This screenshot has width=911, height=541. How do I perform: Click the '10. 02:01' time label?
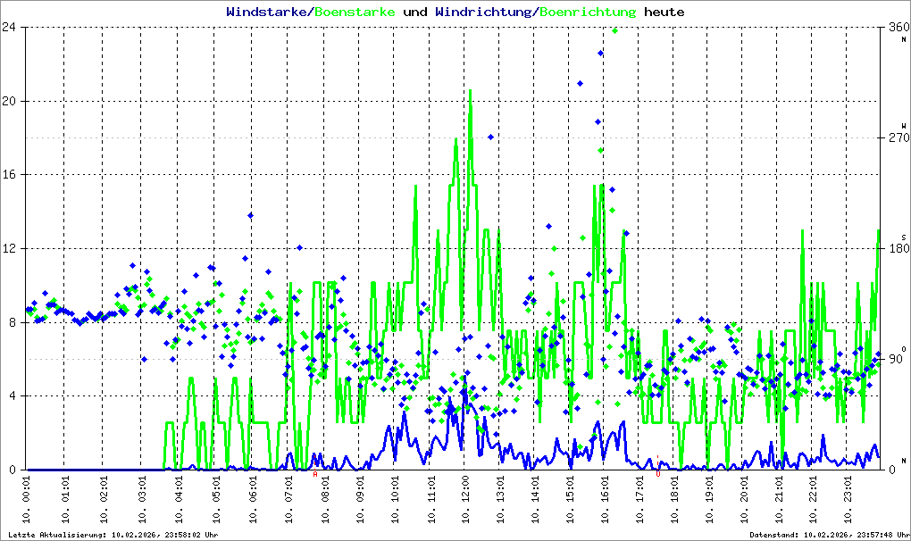point(104,500)
